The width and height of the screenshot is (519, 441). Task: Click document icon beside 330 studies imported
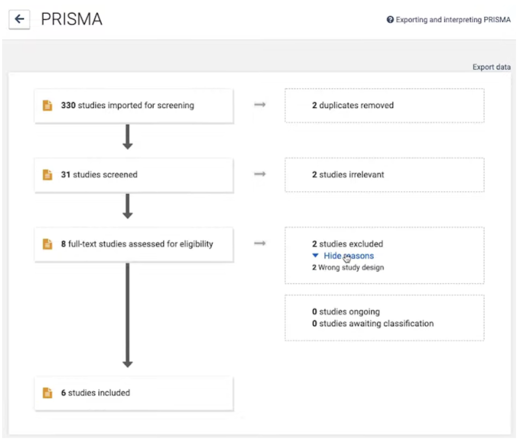[48, 105]
